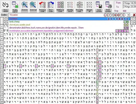Click the Zoom-in magnifier icon
The image size is (136, 104).
(x=25, y=5)
